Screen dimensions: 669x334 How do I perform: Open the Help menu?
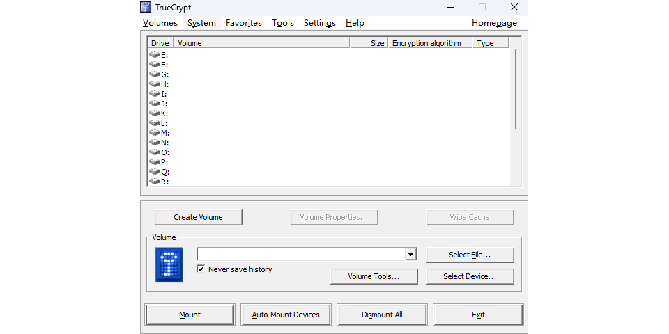(355, 23)
